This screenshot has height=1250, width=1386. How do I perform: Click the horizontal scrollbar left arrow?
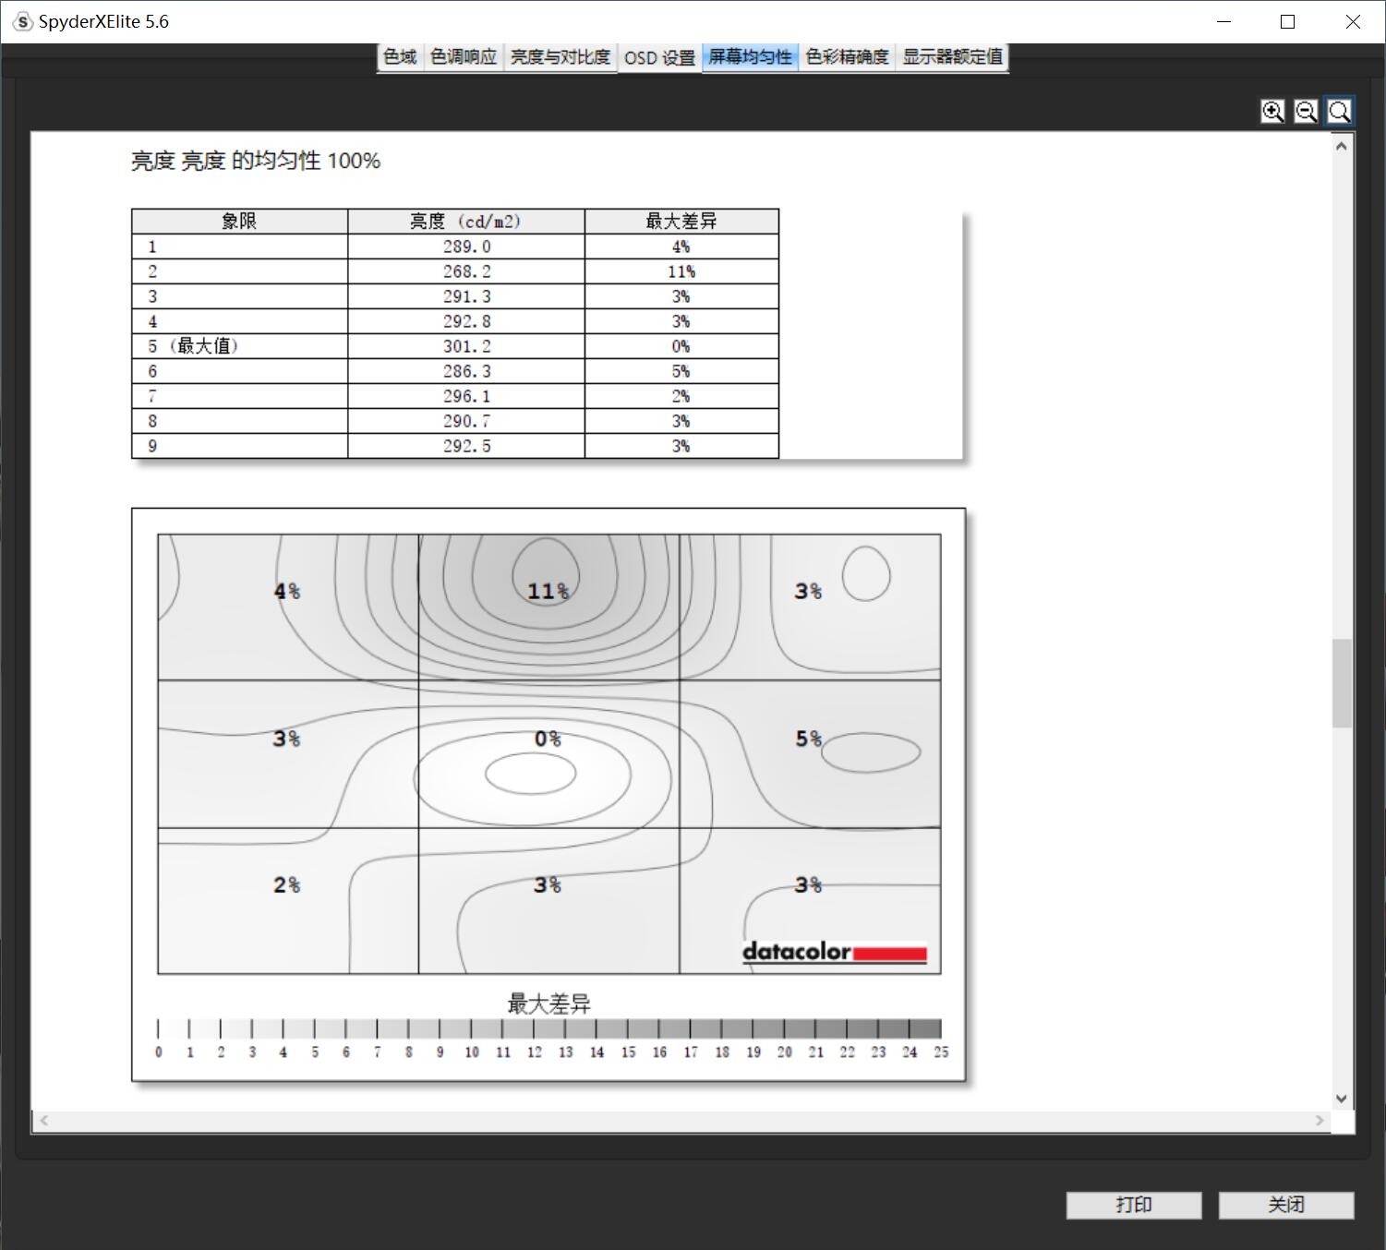(x=43, y=1121)
